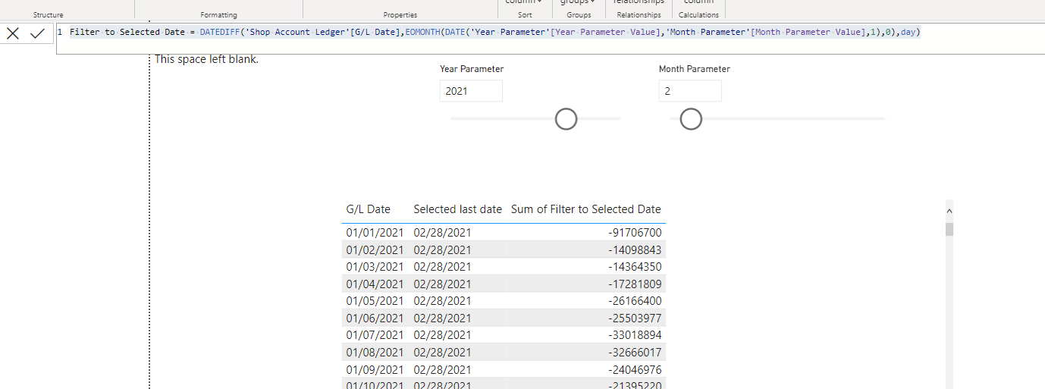
Task: Click the value -32666017
Action: 635,353
